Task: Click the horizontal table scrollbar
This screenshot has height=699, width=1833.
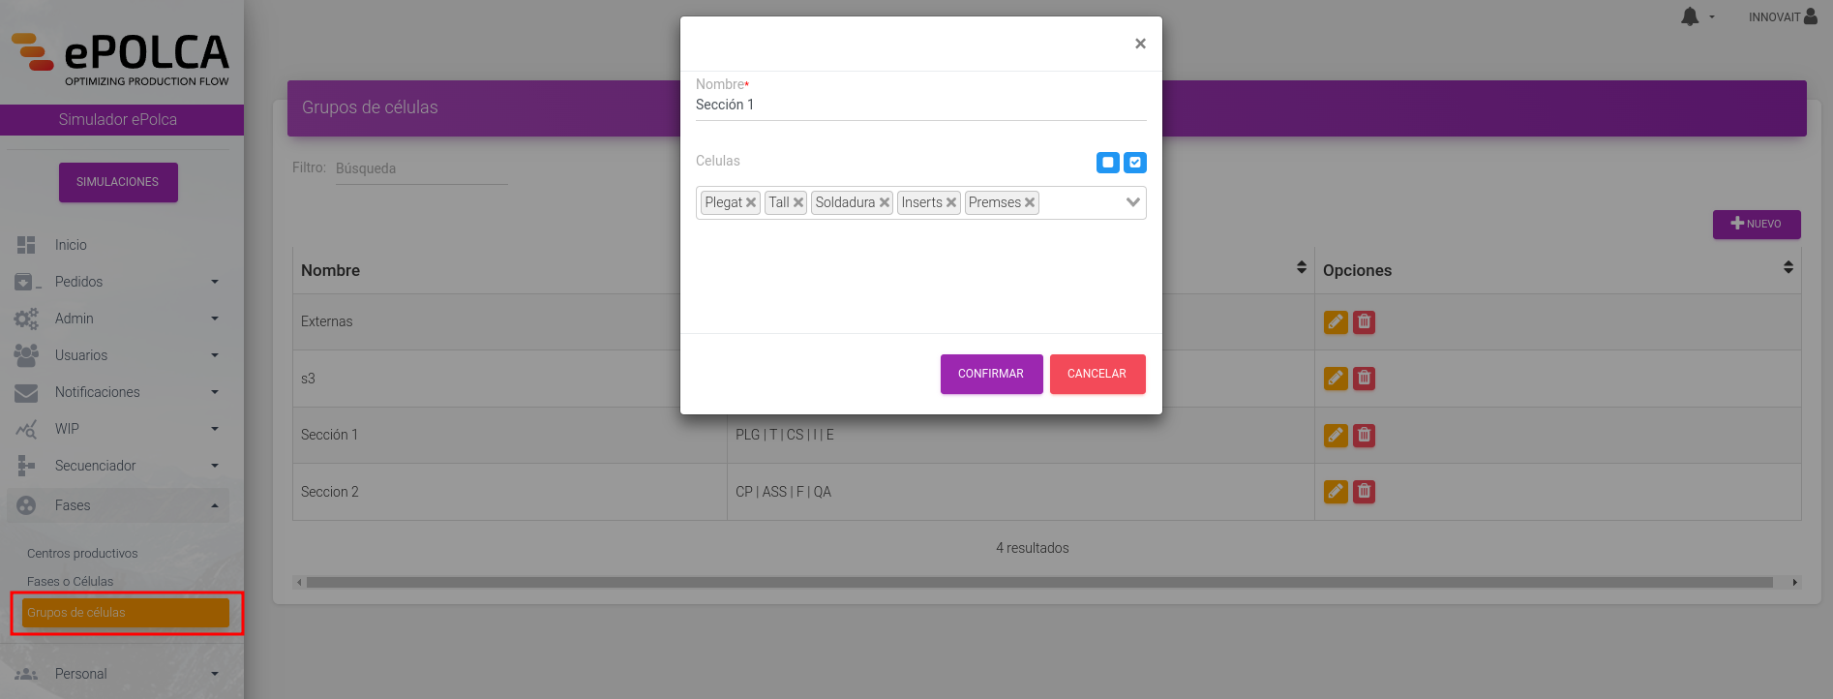Action: (x=1039, y=583)
